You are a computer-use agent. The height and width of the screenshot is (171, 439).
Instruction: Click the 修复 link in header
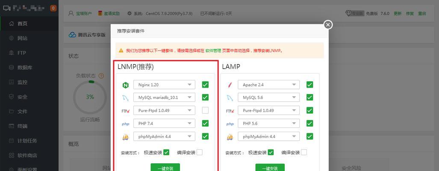pos(410,13)
